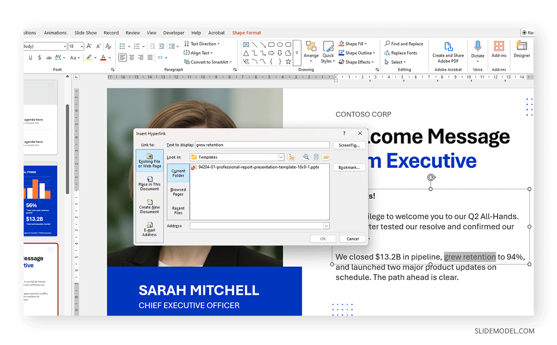
Task: Cancel the Insert Hyperlink dialog
Action: 352,239
